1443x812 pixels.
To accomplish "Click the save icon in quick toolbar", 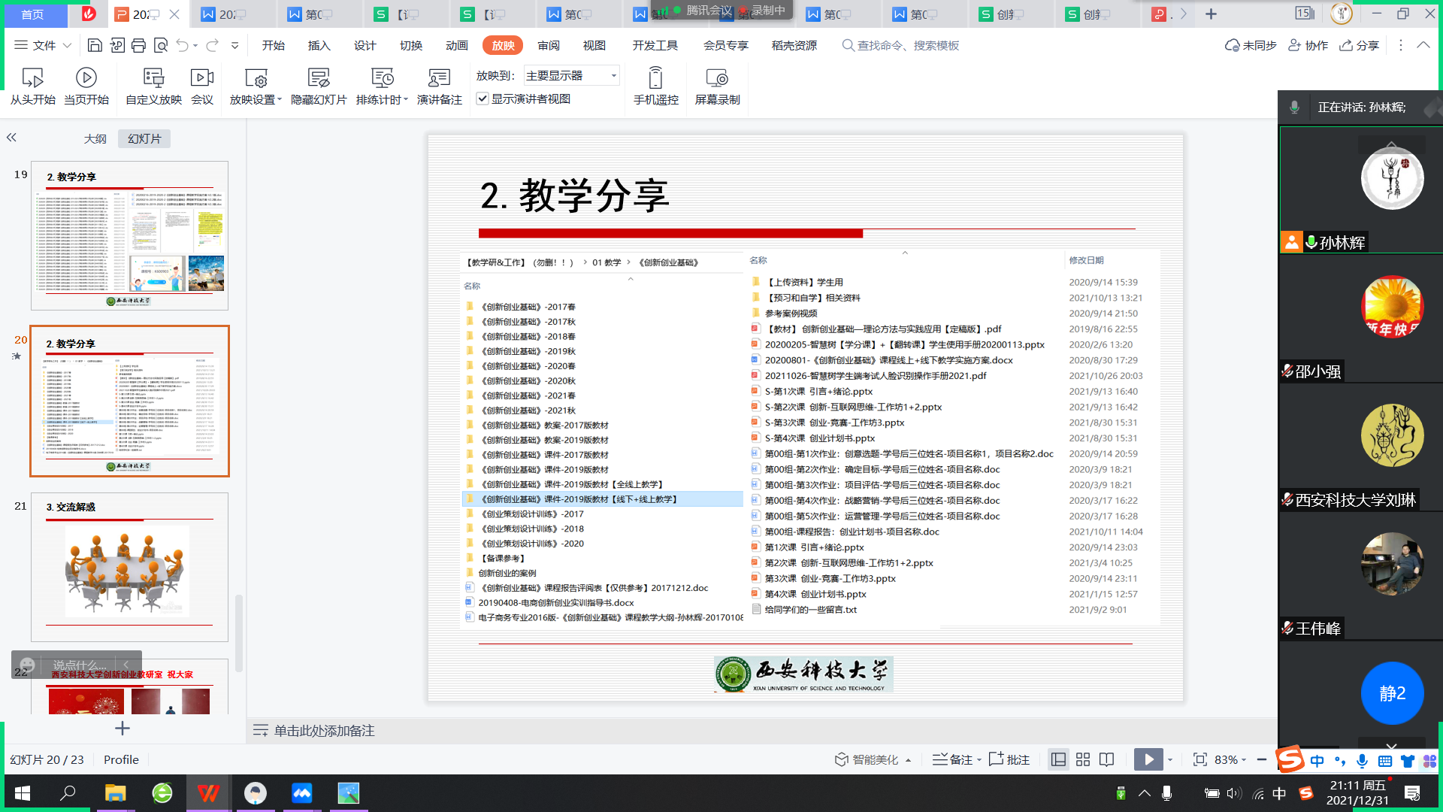I will point(95,46).
